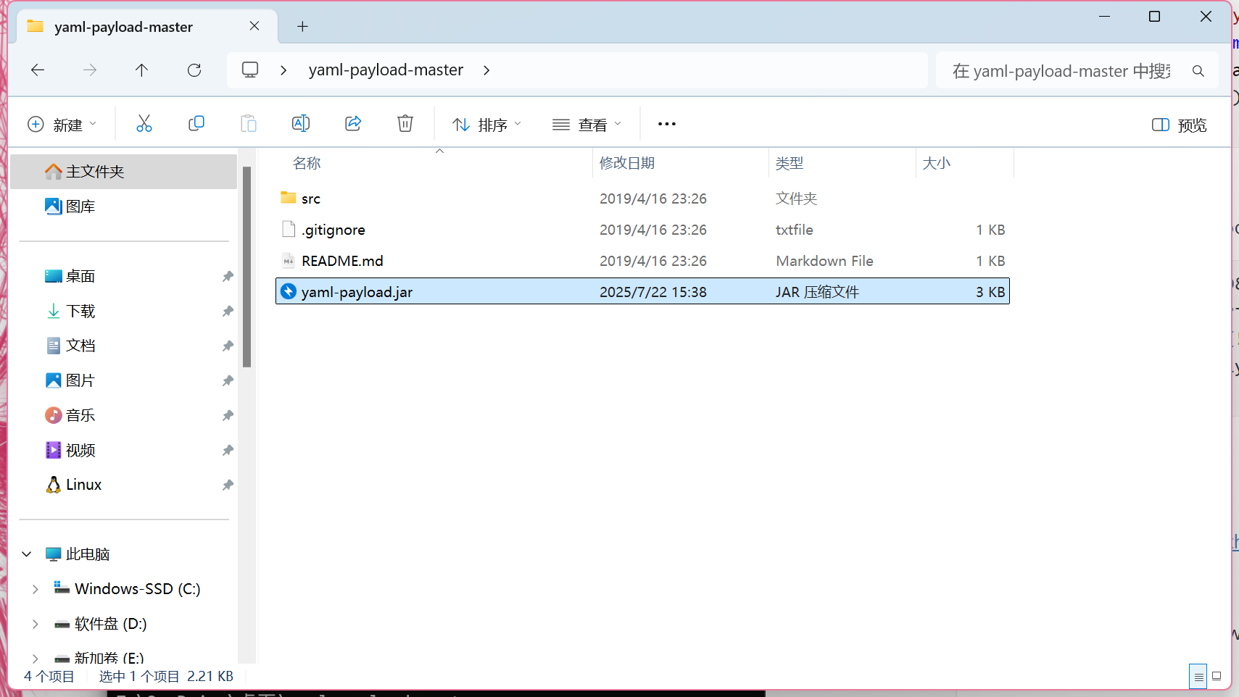
Task: Open 主文件夹 in the sidebar
Action: [x=124, y=172]
